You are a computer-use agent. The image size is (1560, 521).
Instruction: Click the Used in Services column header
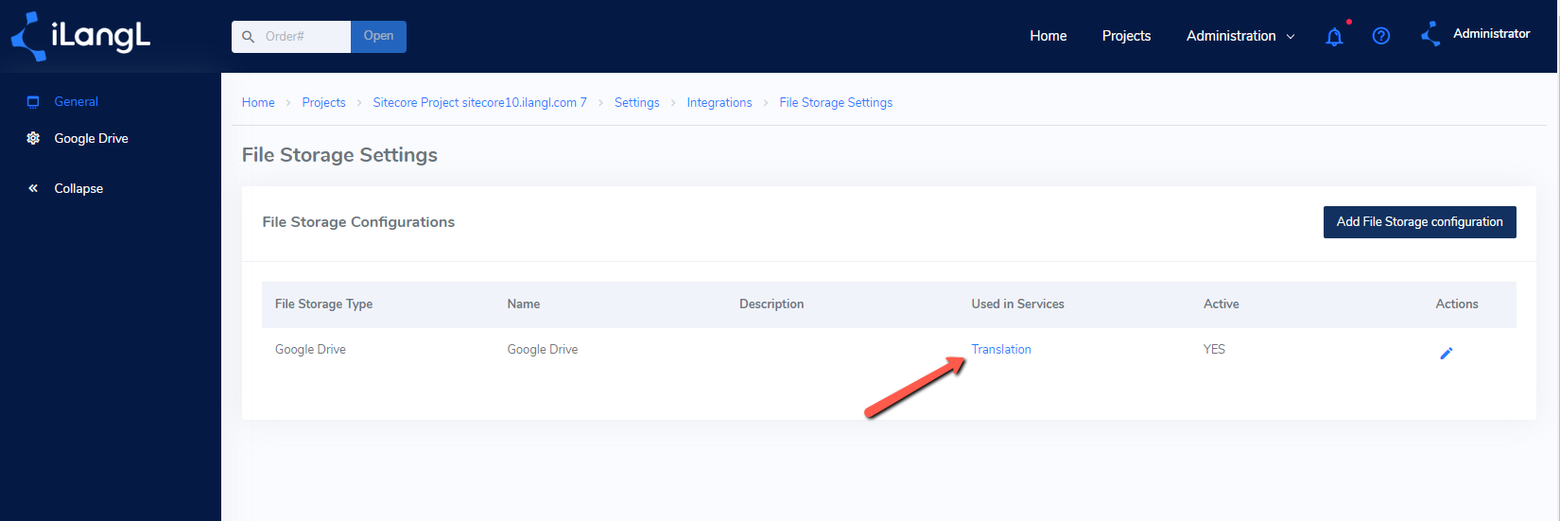click(1017, 304)
